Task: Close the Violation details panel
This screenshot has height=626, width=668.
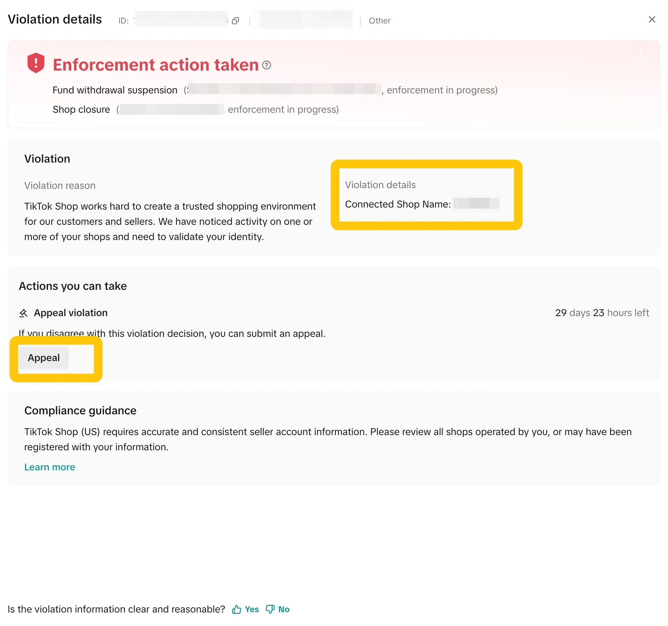Action: click(x=652, y=20)
